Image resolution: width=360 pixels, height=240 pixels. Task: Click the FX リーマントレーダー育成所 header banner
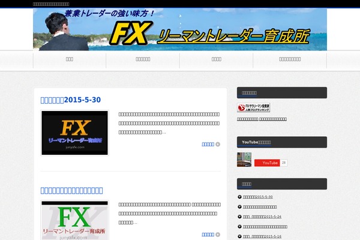(180, 29)
